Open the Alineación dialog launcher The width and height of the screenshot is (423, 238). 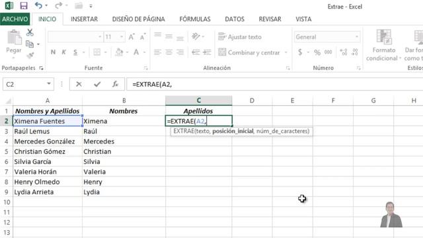pos(288,68)
